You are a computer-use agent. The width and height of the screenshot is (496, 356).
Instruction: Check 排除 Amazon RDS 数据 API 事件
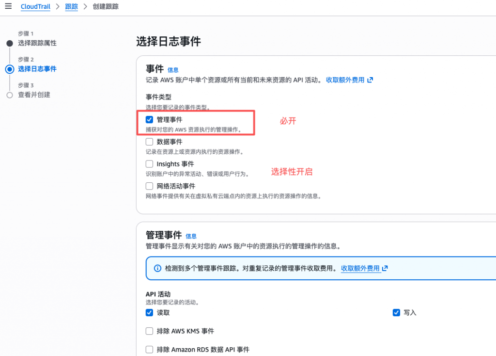pyautogui.click(x=150, y=350)
